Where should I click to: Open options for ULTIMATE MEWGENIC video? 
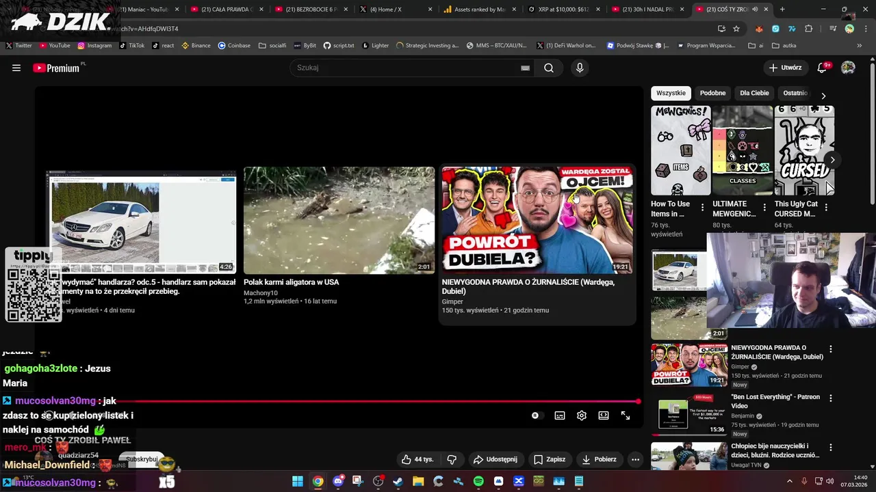point(764,207)
